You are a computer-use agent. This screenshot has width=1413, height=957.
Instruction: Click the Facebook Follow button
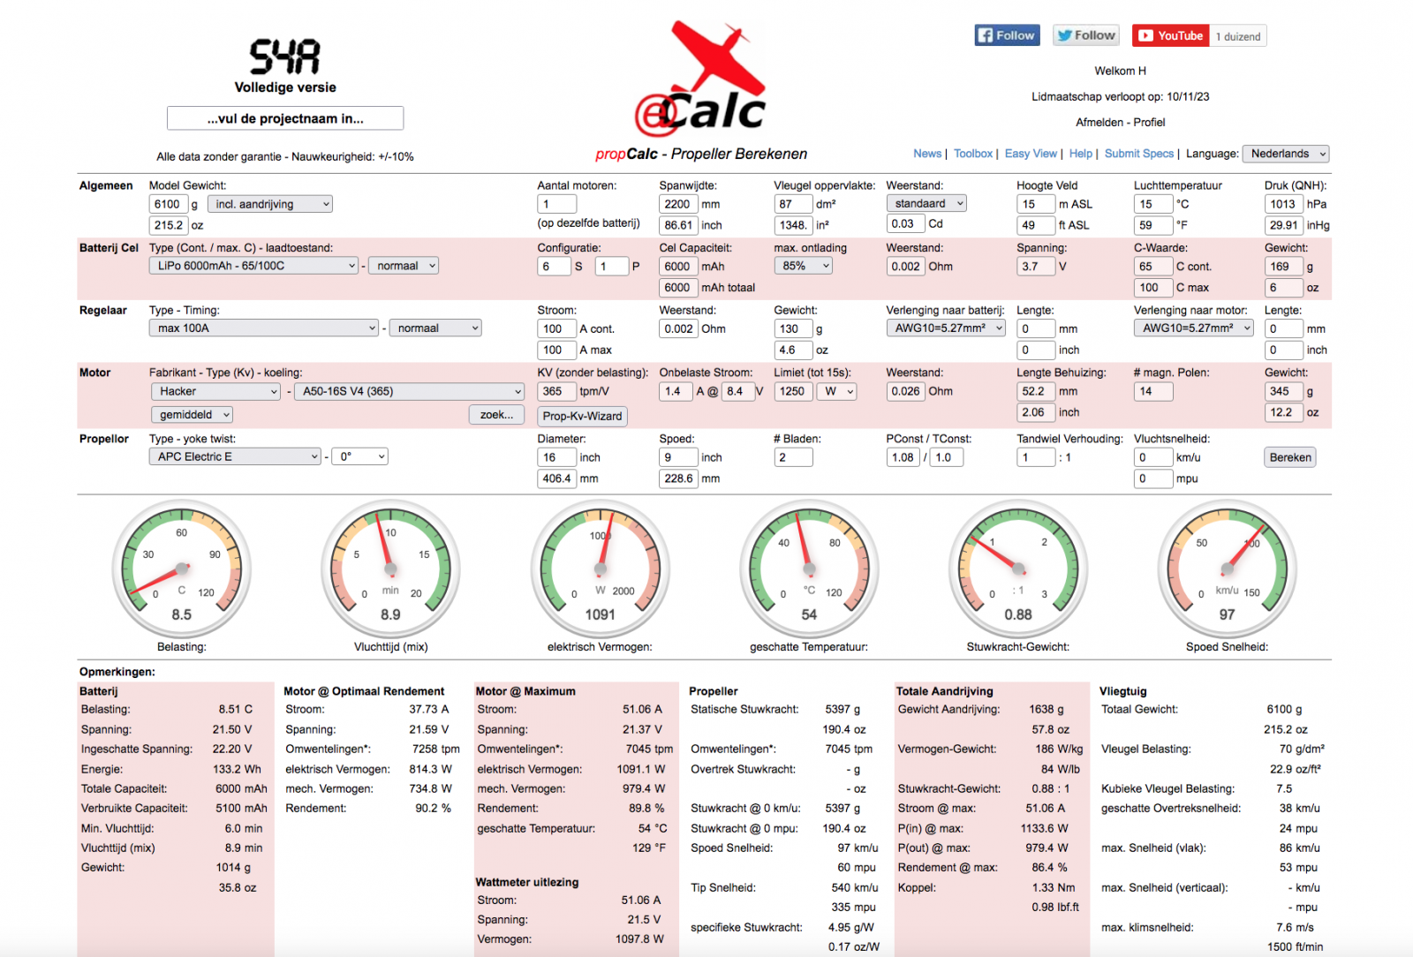pyautogui.click(x=1007, y=35)
